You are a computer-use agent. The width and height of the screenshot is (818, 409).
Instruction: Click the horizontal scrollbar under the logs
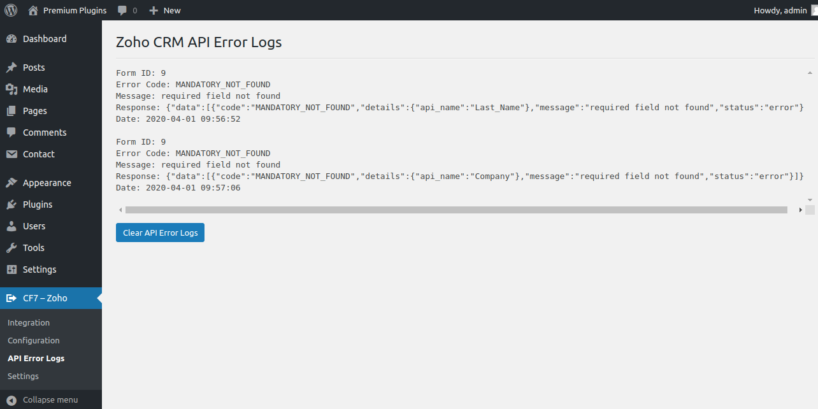point(456,210)
